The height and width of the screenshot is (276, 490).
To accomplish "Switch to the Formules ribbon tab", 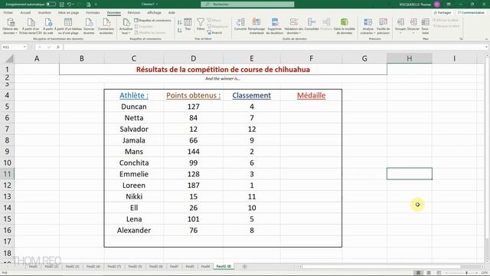I will pyautogui.click(x=93, y=12).
